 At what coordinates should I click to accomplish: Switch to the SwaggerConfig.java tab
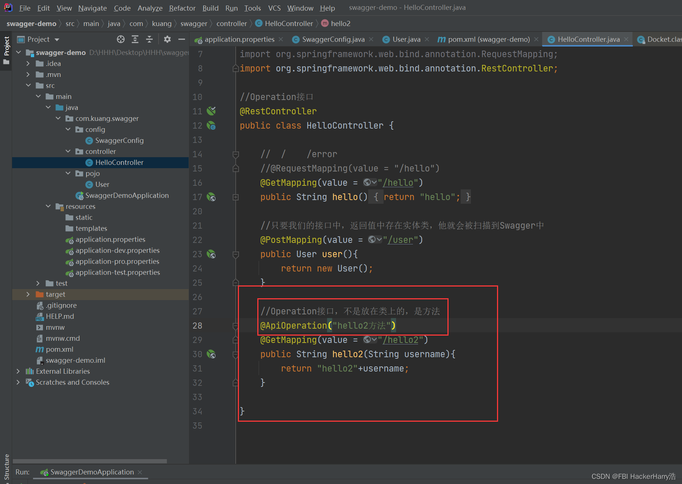click(x=333, y=39)
